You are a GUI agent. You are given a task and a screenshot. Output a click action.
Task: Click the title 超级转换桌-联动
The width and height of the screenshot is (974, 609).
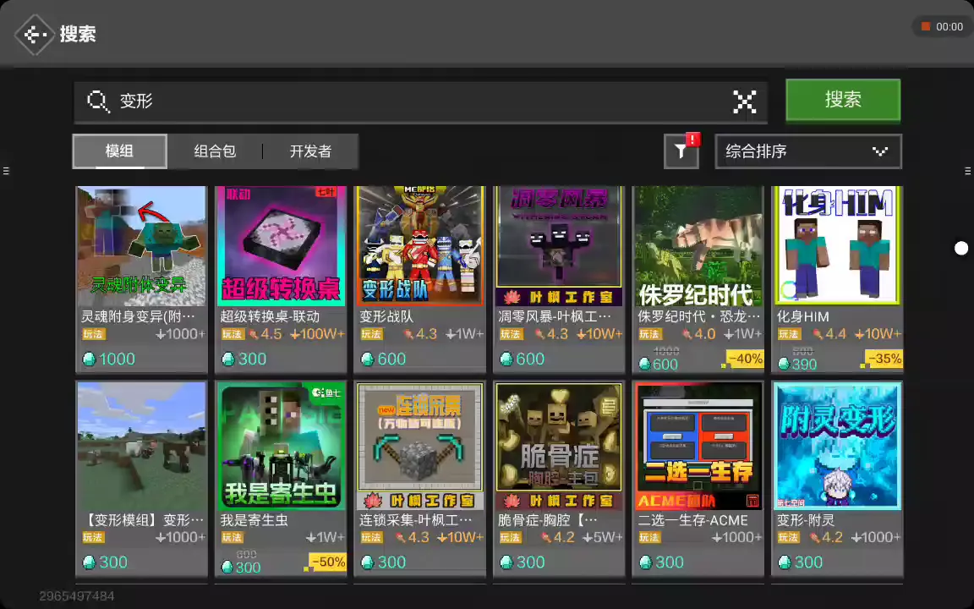[x=270, y=316]
